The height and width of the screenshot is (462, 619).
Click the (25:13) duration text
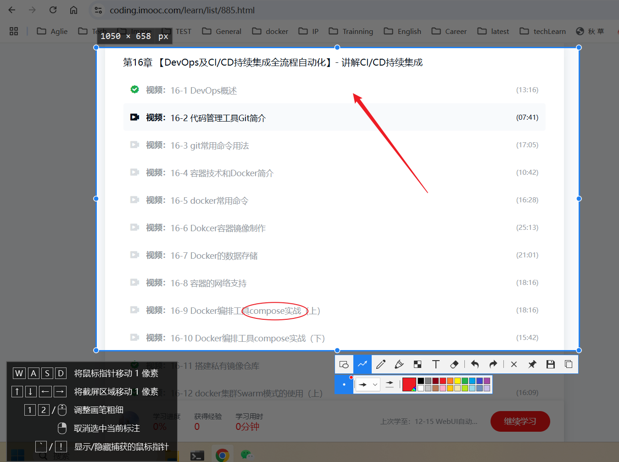coord(527,228)
